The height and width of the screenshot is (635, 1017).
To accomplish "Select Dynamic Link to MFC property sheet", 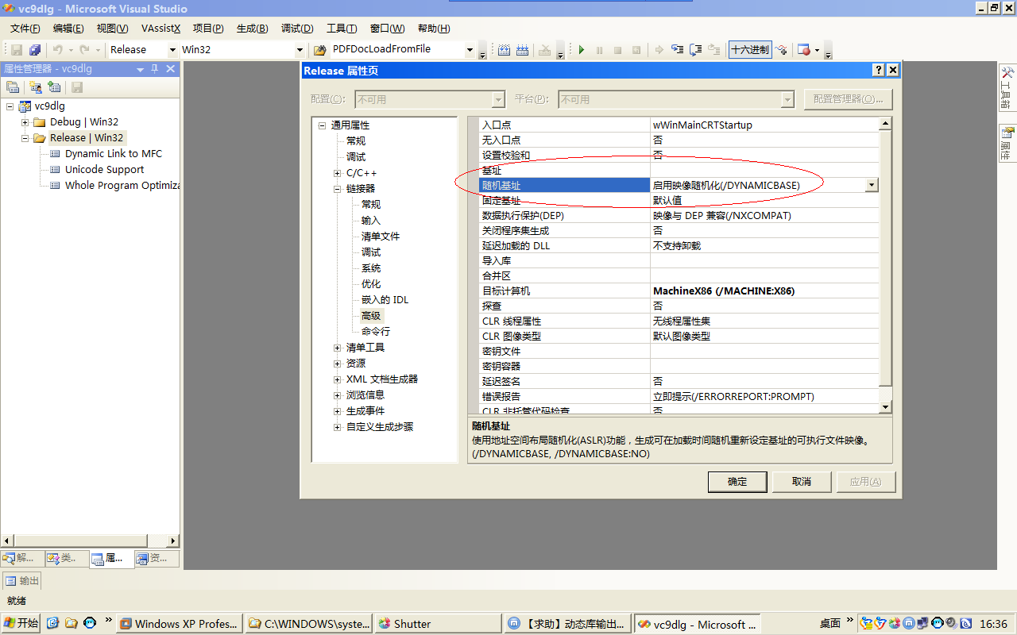I will pyautogui.click(x=114, y=154).
